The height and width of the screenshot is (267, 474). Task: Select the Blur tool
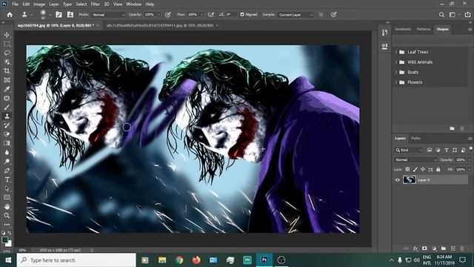(x=7, y=152)
